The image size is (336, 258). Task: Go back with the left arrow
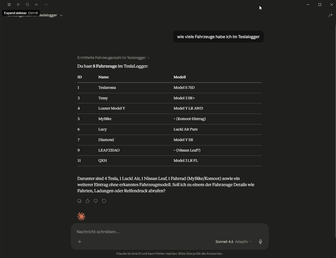coord(37,5)
